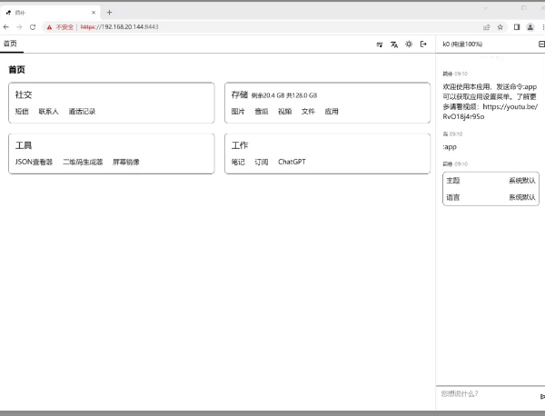Reload the page with refresh icon

click(x=33, y=27)
